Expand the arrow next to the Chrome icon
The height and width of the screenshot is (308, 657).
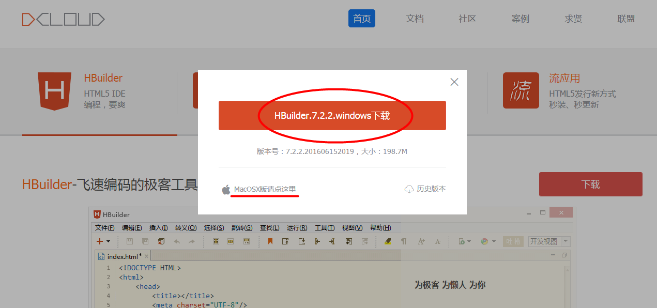point(494,242)
